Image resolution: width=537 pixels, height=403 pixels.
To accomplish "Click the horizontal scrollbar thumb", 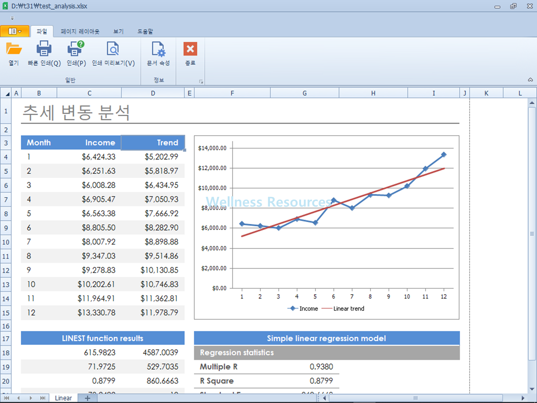I will (x=416, y=398).
